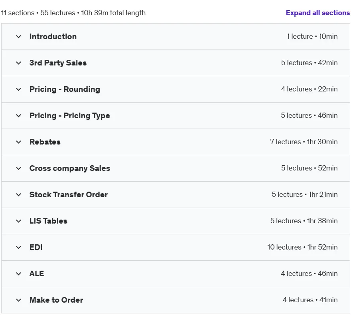The image size is (351, 315).
Task: Click '7 lectures • 1hr 30min' label
Action: point(304,142)
